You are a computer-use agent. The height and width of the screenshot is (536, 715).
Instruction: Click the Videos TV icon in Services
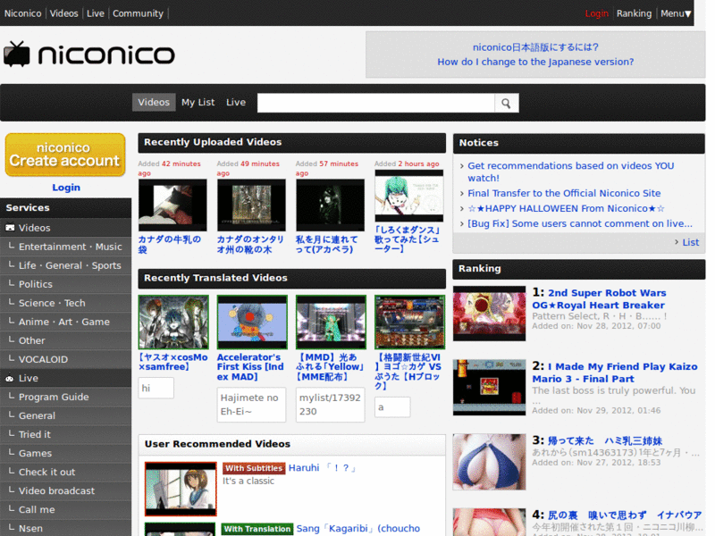click(10, 228)
